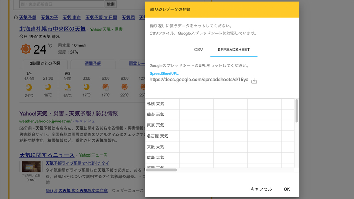Open the 天気 東京 related search link
354x199 pixels.
(72, 18)
